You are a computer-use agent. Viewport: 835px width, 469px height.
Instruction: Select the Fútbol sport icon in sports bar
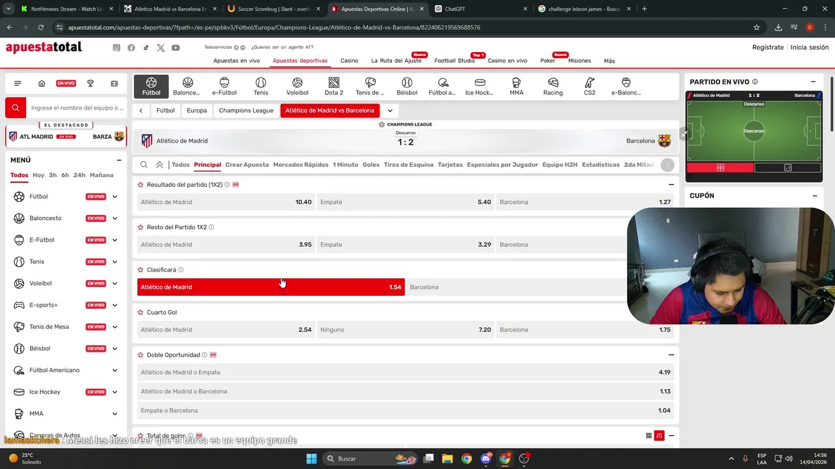pos(151,87)
